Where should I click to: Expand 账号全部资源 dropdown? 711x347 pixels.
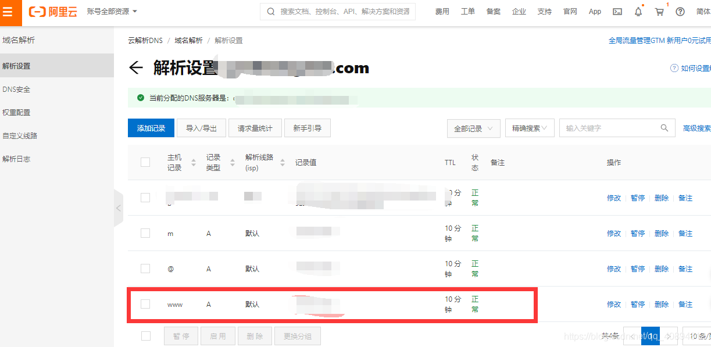pos(112,12)
